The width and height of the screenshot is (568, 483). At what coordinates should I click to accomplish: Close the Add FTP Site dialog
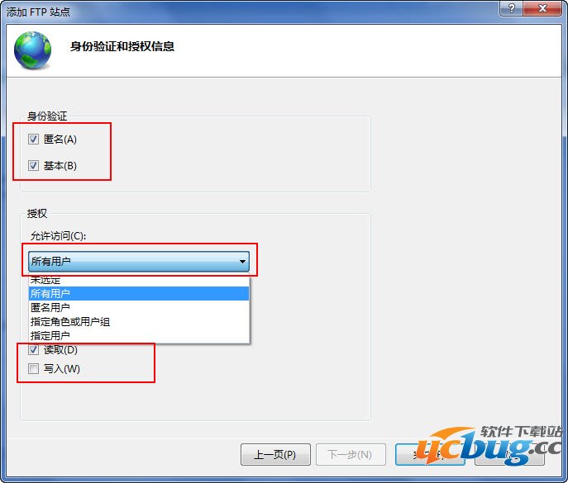[x=542, y=8]
